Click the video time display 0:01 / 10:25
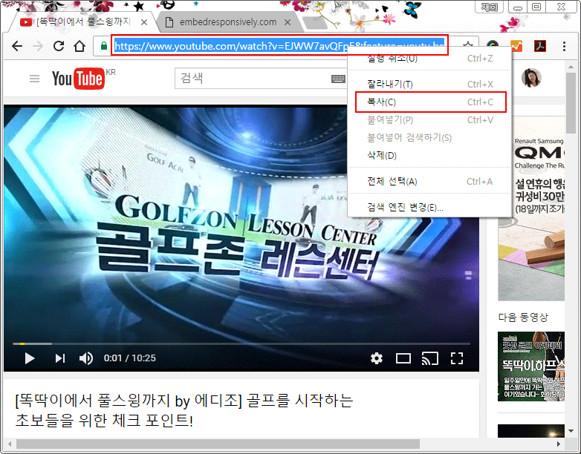 click(130, 358)
